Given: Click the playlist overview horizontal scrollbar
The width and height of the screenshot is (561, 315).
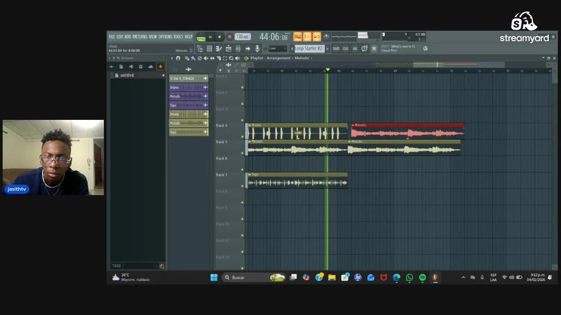Looking at the screenshot, I should click(399, 65).
